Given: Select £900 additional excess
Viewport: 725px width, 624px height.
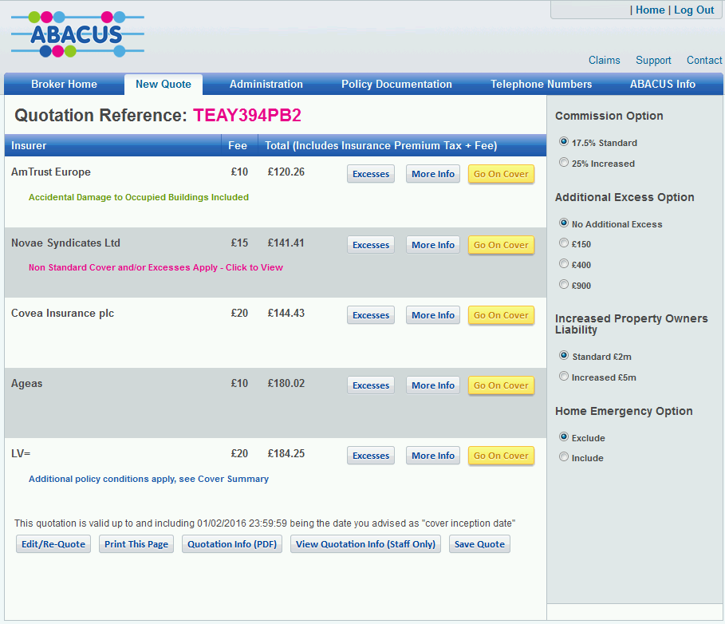Looking at the screenshot, I should pyautogui.click(x=564, y=285).
